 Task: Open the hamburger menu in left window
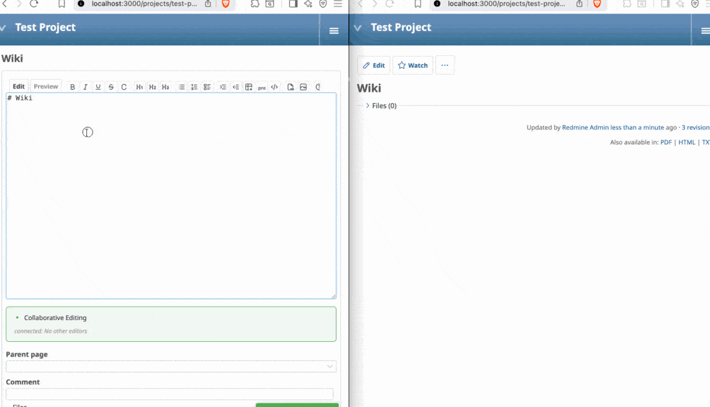click(x=334, y=30)
